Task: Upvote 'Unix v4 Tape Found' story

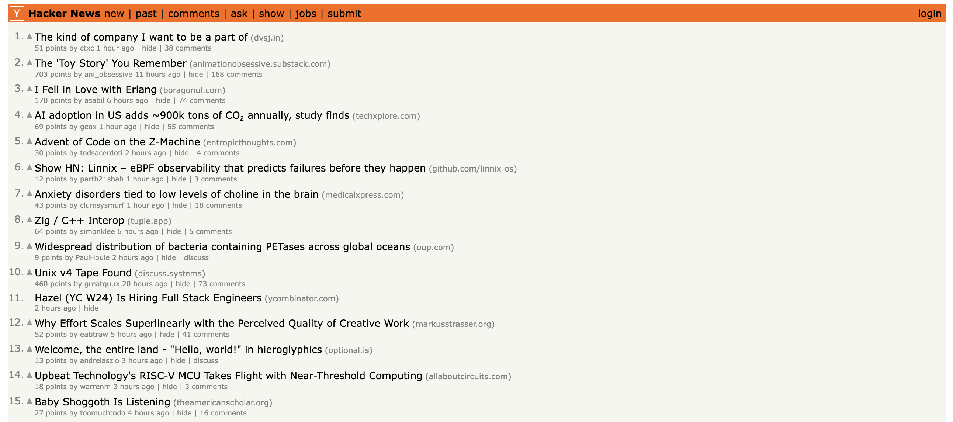Action: pos(30,273)
